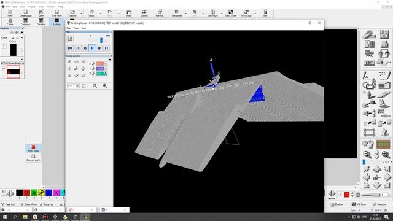The width and height of the screenshot is (393, 221).
Task: Open the View menu in KnittingViewer
Action: coord(76,28)
